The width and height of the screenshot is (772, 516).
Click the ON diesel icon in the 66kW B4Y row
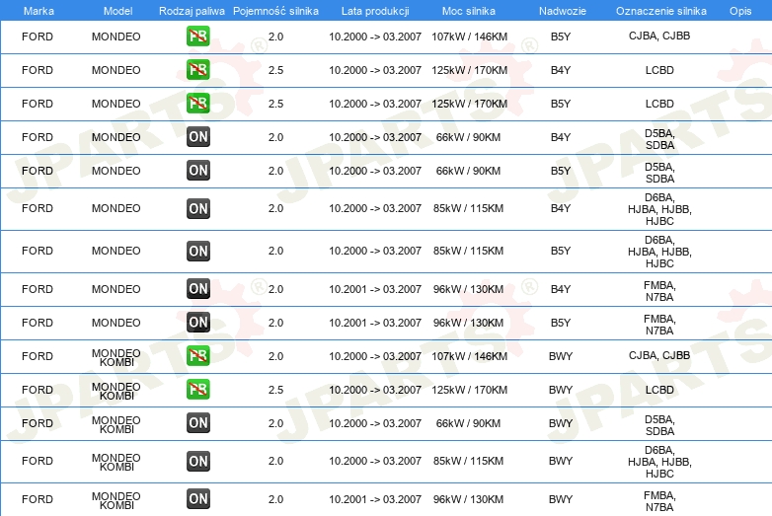click(x=197, y=137)
